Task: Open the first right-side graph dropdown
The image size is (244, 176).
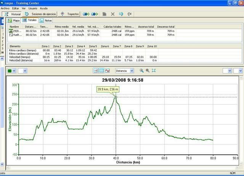Action: (227, 71)
